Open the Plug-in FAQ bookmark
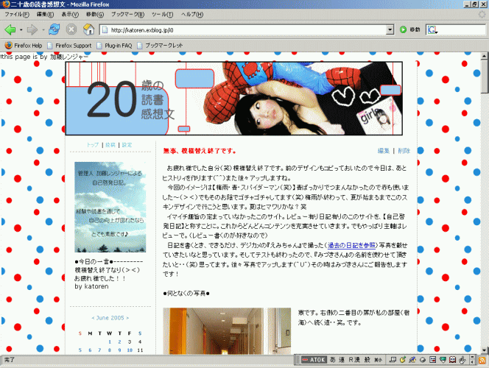 pos(114,46)
